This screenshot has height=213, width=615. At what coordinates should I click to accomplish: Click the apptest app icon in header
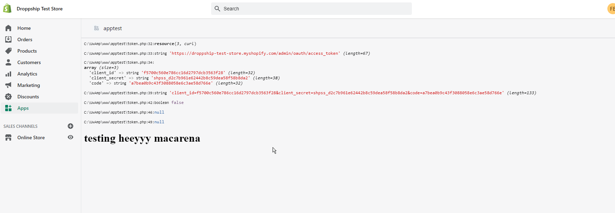tap(97, 28)
